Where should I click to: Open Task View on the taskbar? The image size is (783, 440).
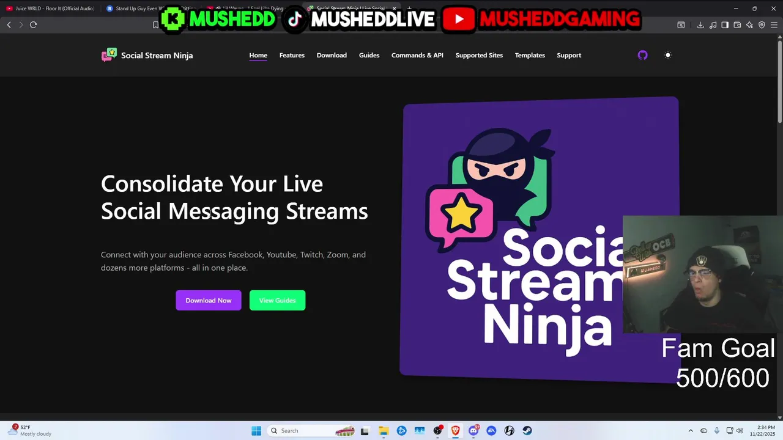click(x=365, y=431)
